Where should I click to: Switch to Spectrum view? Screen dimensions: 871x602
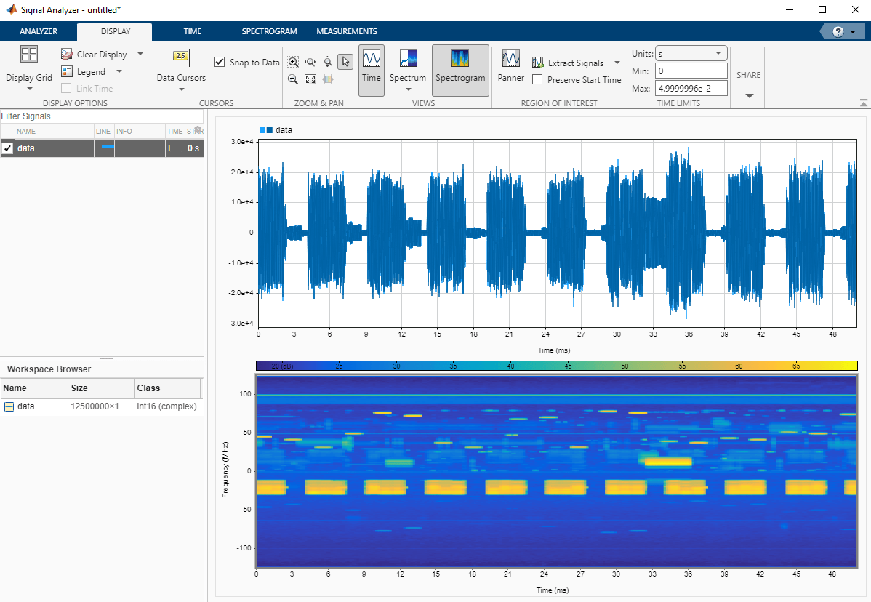(408, 70)
